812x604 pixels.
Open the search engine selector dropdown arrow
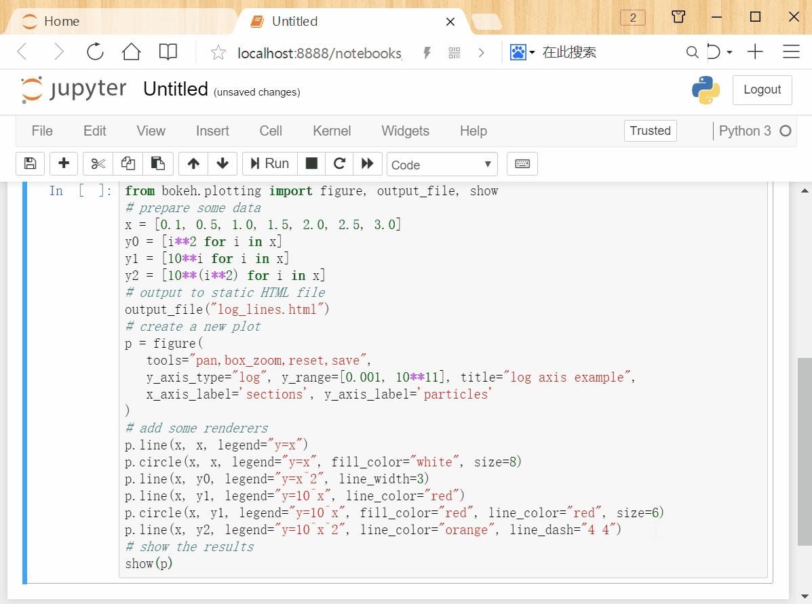(532, 52)
